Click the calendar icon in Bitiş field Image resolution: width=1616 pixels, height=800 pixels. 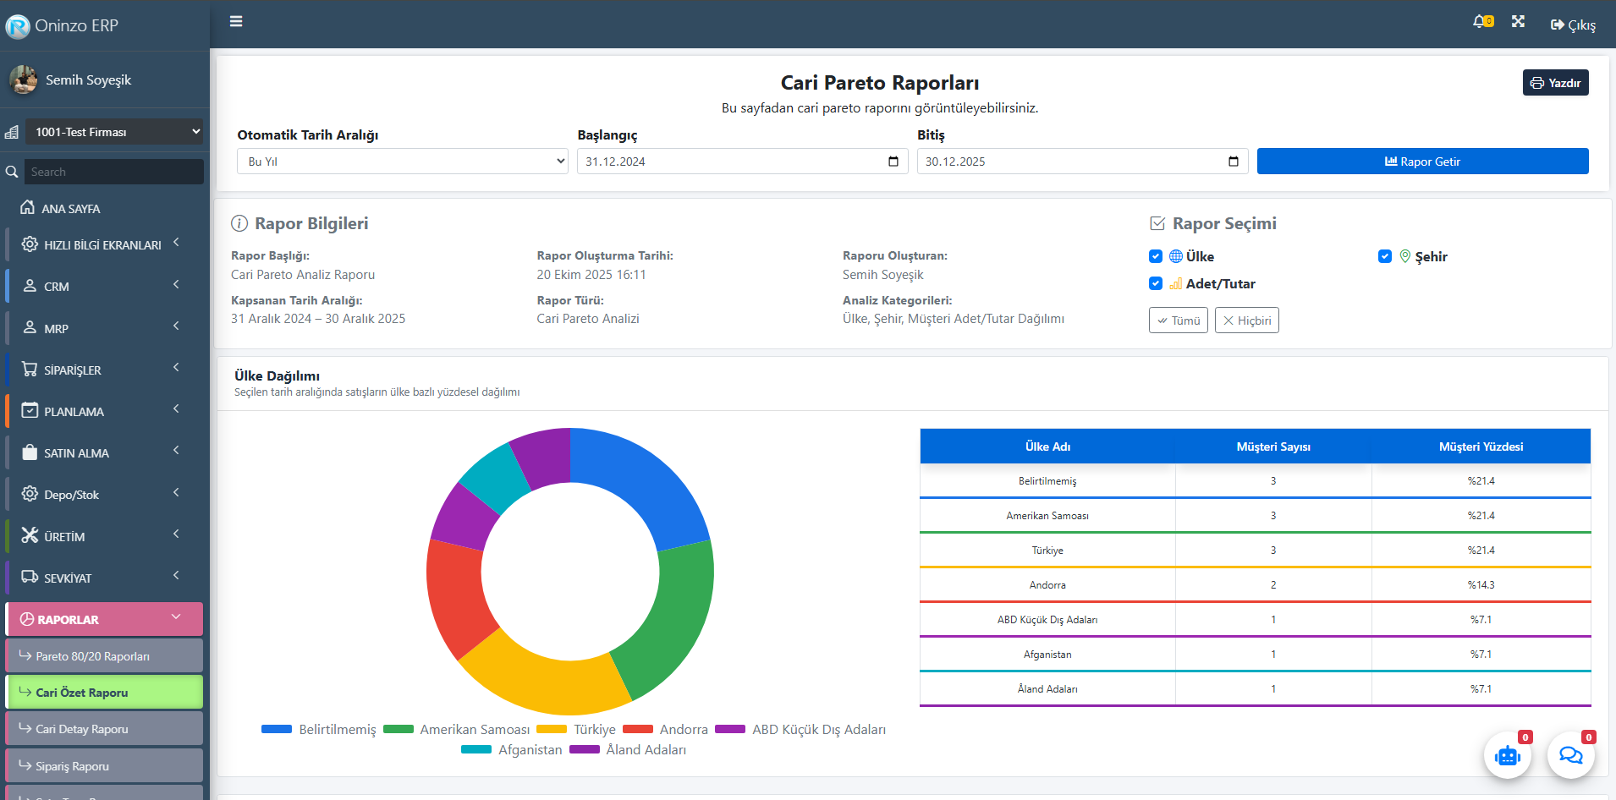point(1233,162)
